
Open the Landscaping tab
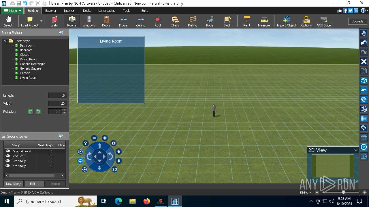(x=107, y=11)
